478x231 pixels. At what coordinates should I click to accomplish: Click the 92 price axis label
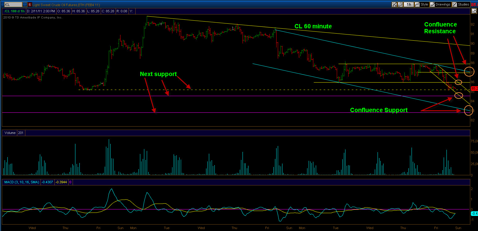coord(472,24)
